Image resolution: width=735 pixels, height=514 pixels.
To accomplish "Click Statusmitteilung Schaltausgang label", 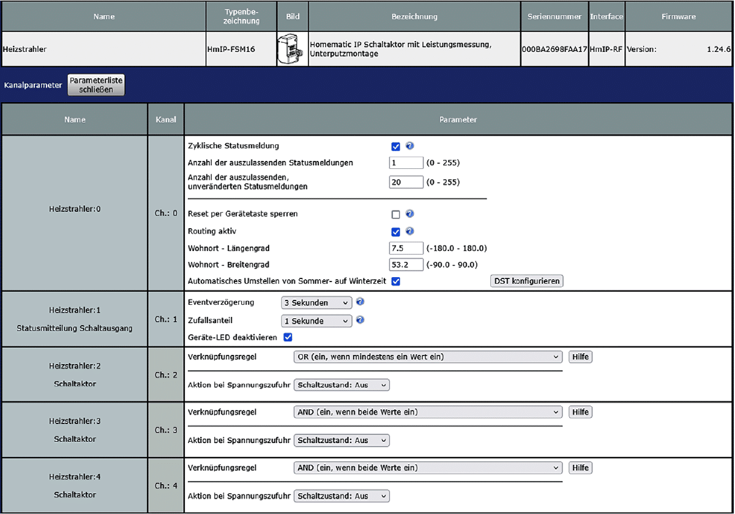I will [x=75, y=329].
